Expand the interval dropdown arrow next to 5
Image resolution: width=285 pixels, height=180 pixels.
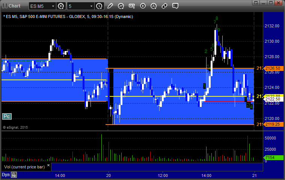click(91, 6)
